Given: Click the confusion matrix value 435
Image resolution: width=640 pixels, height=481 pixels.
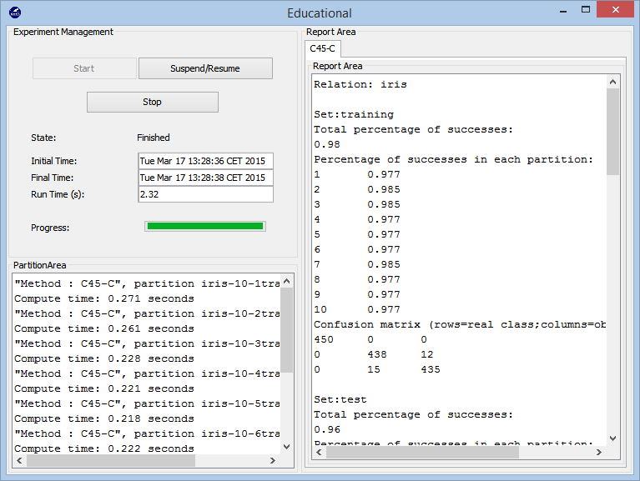Looking at the screenshot, I should pyautogui.click(x=431, y=370).
